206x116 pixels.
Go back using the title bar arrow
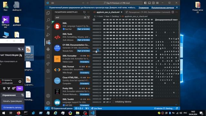pos(83,3)
